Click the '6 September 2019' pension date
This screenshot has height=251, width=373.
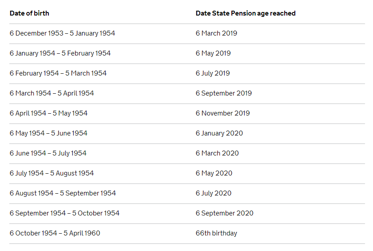tap(224, 93)
